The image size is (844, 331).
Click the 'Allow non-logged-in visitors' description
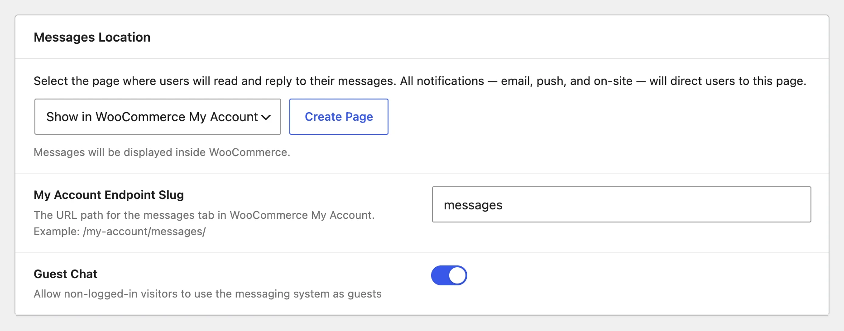point(207,294)
